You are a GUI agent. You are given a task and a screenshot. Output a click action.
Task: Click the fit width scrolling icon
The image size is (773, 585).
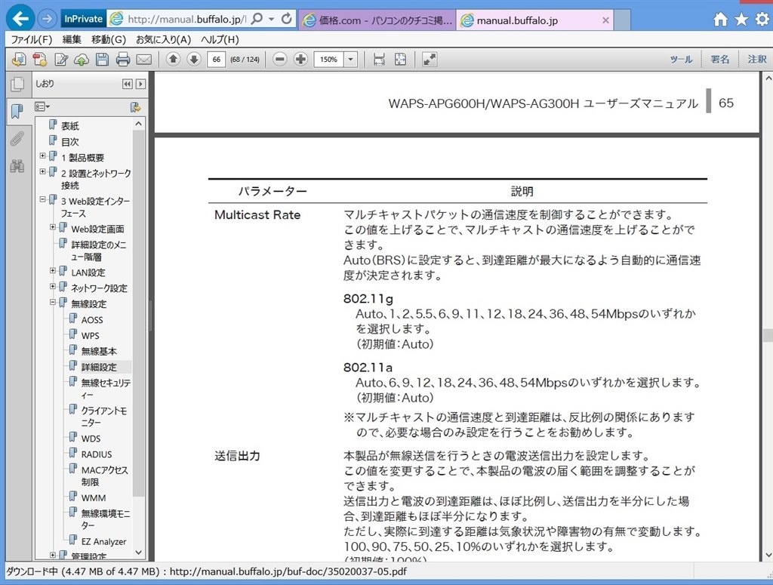click(379, 60)
